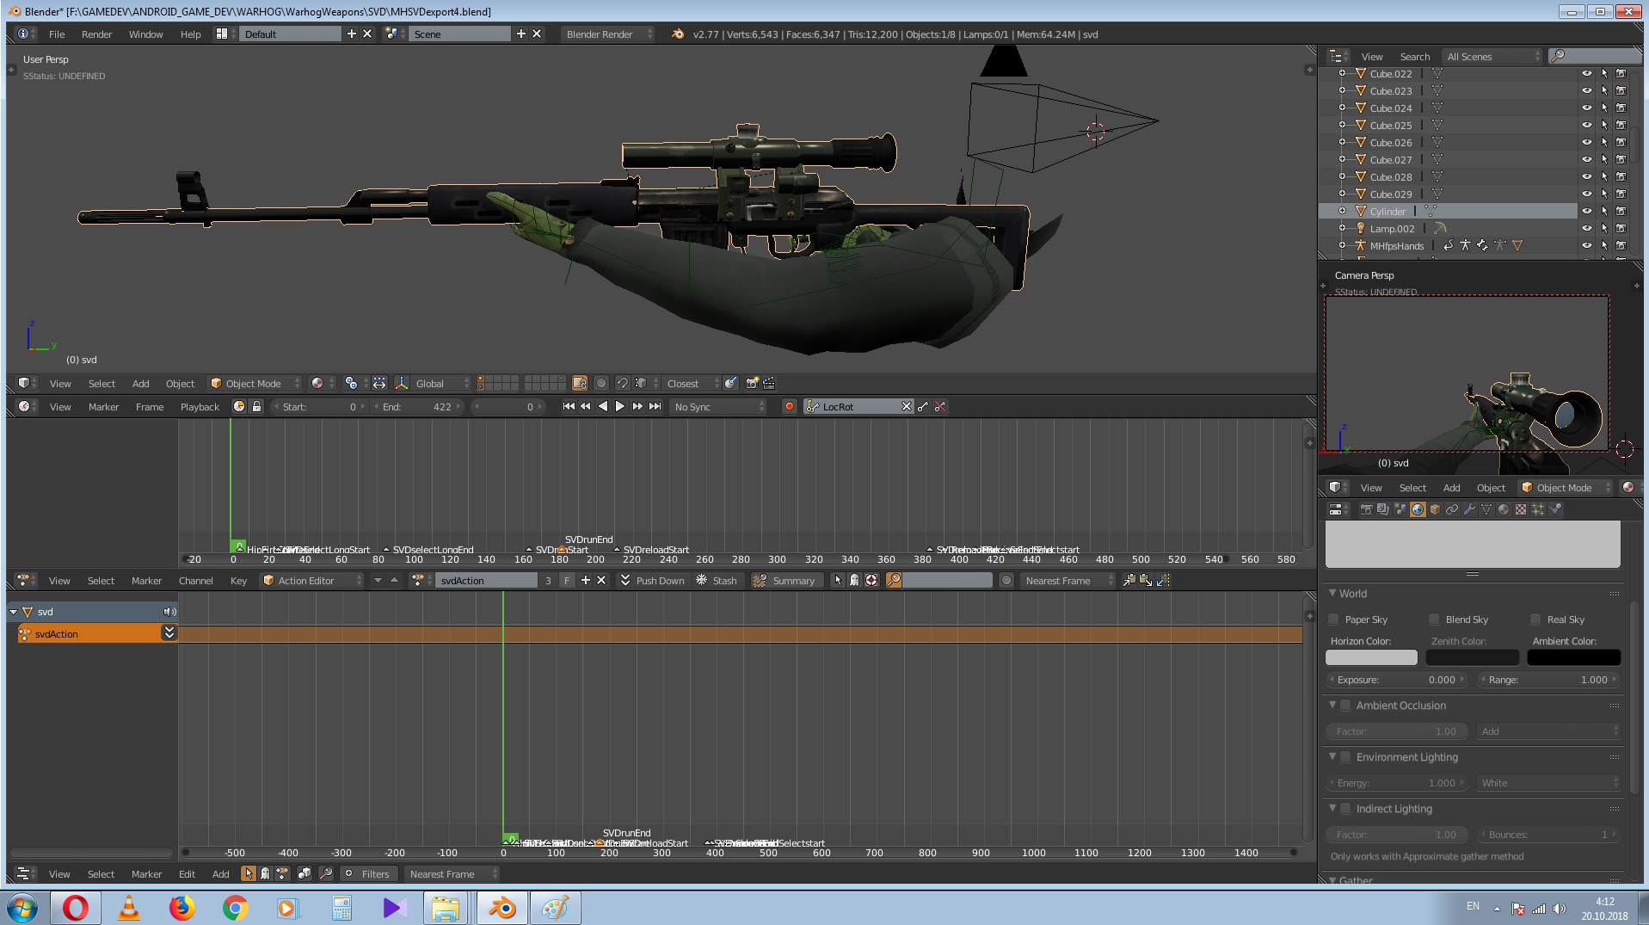Open the Window menu
This screenshot has height=925, width=1649.
click(145, 34)
